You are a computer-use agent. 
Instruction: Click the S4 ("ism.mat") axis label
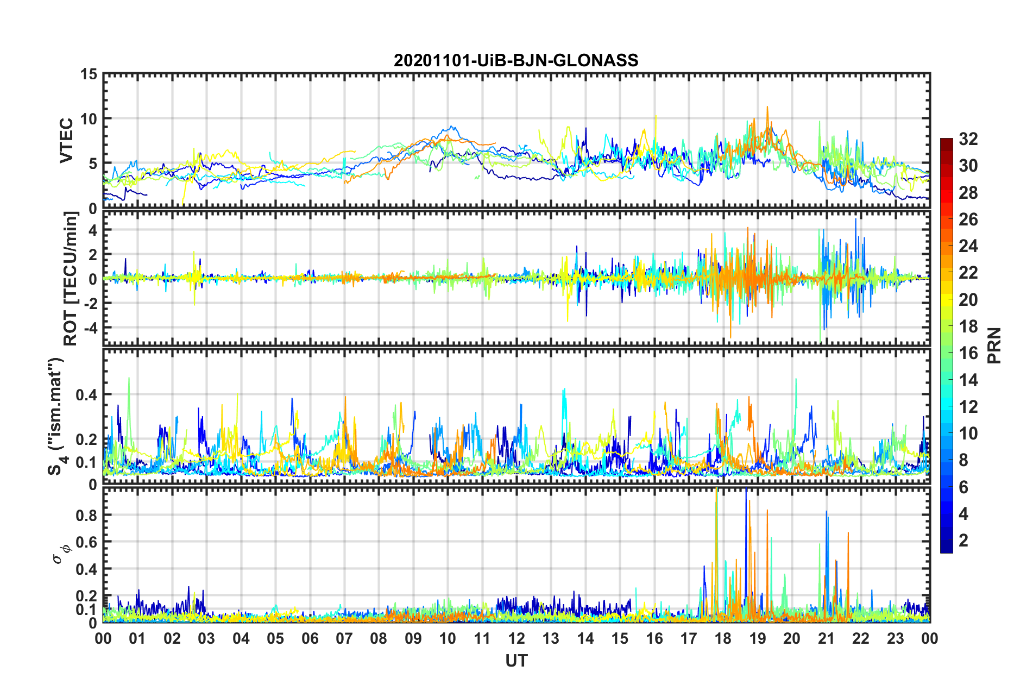(57, 416)
